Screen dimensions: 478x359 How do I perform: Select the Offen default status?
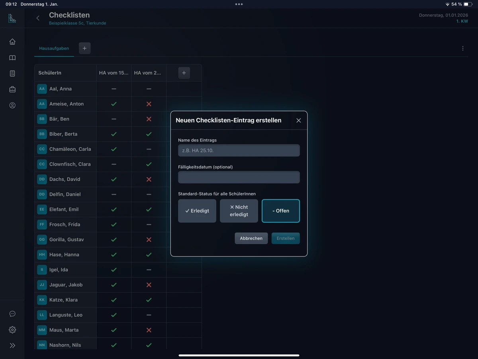pos(281,211)
